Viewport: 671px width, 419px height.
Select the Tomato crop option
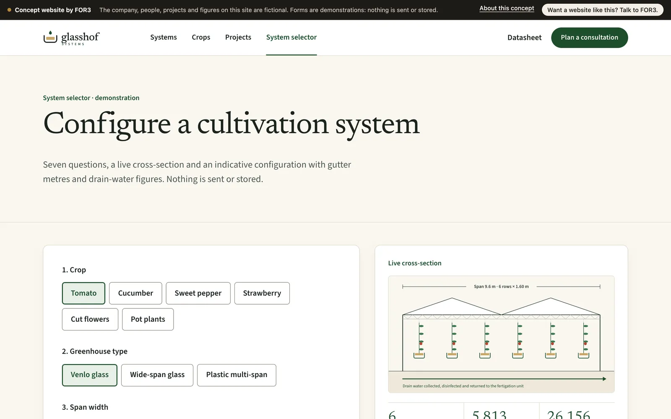(x=83, y=293)
